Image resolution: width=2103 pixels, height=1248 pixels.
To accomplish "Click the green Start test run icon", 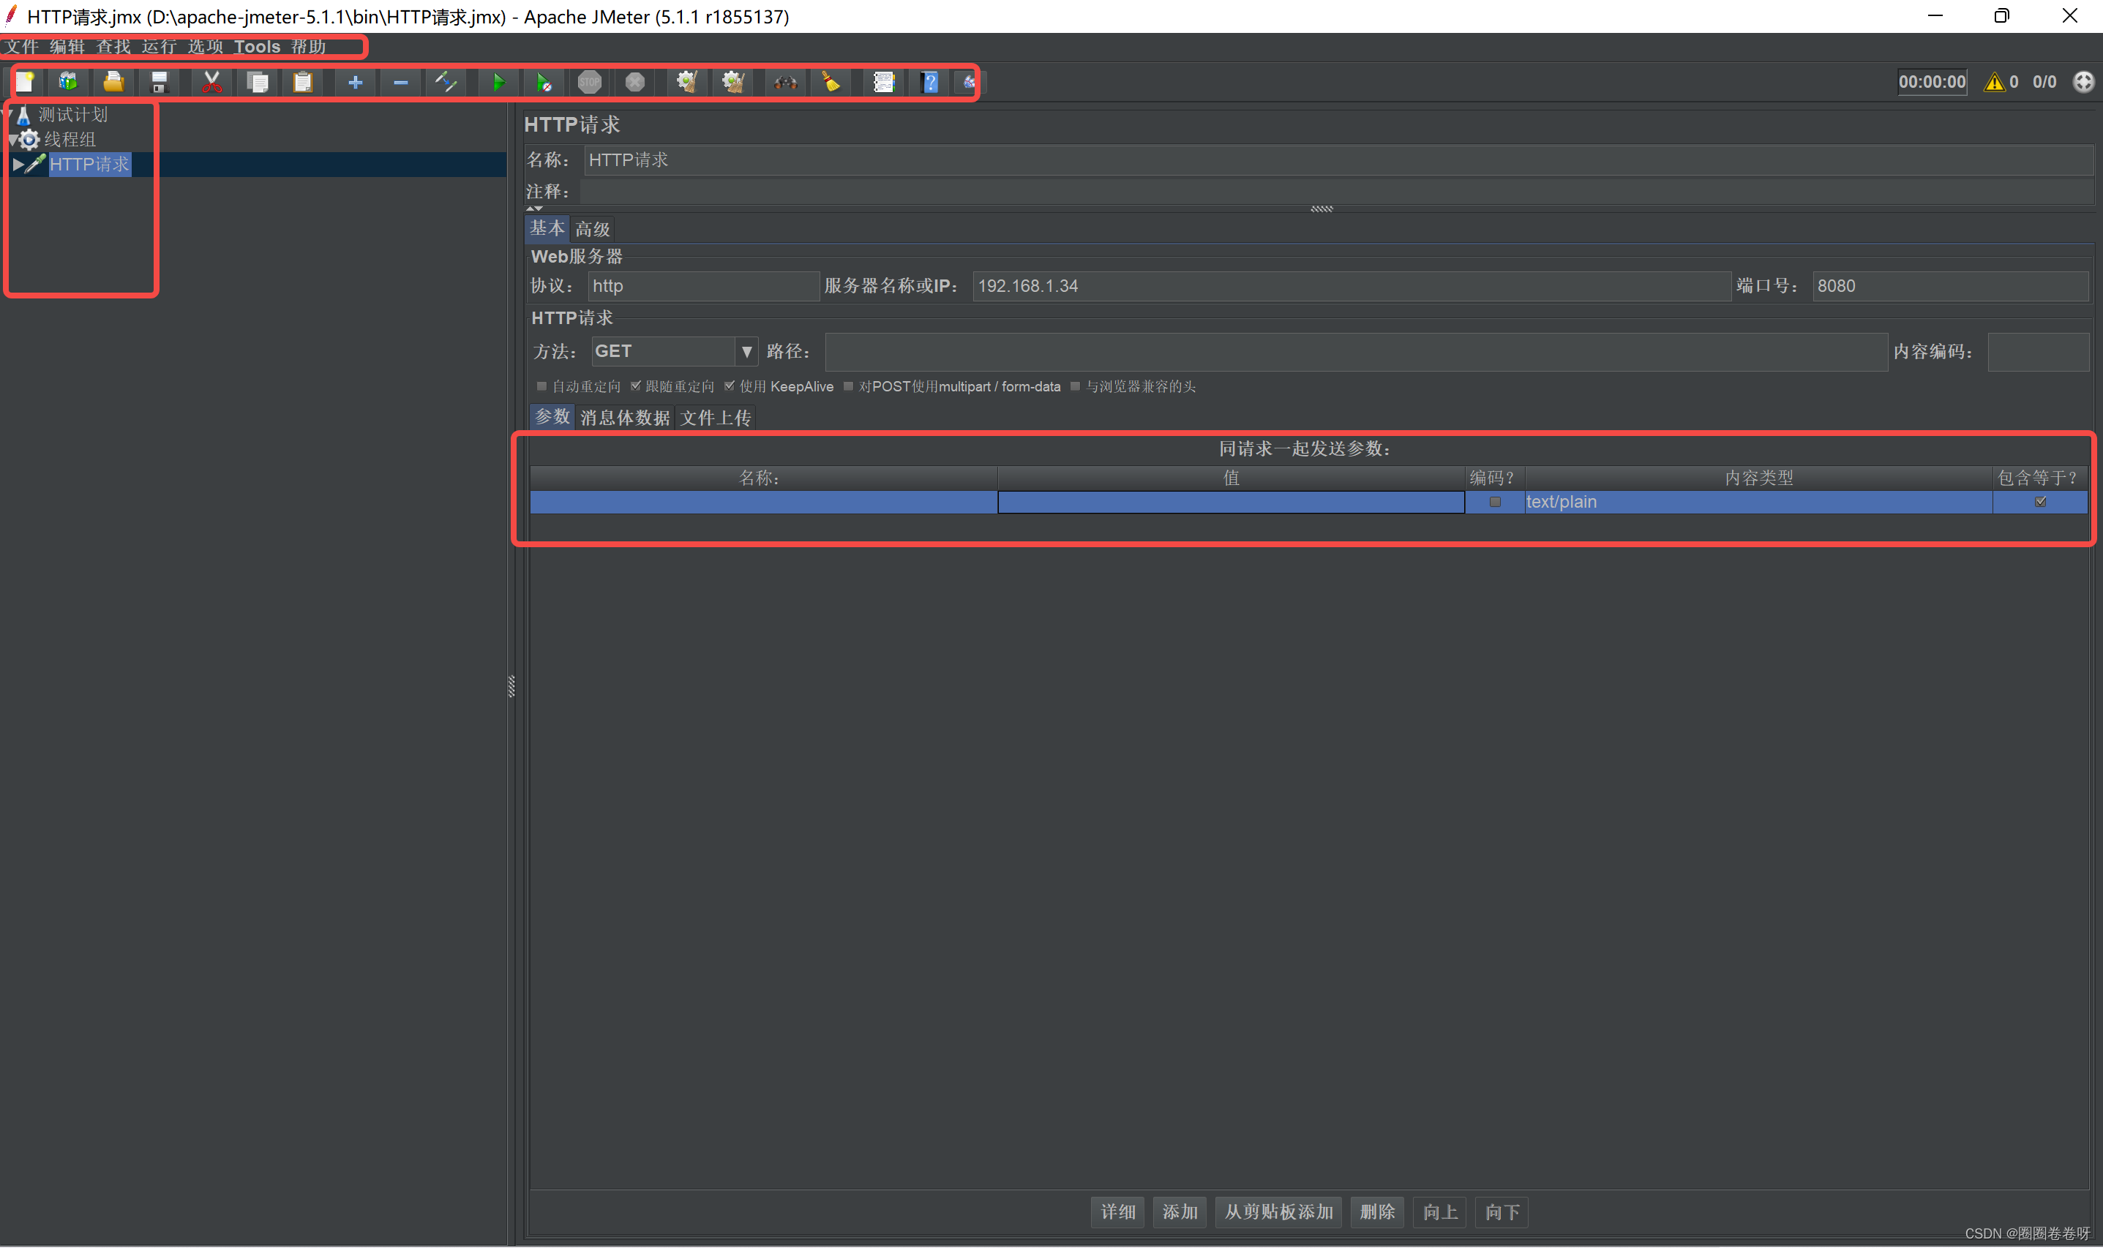I will click(499, 83).
